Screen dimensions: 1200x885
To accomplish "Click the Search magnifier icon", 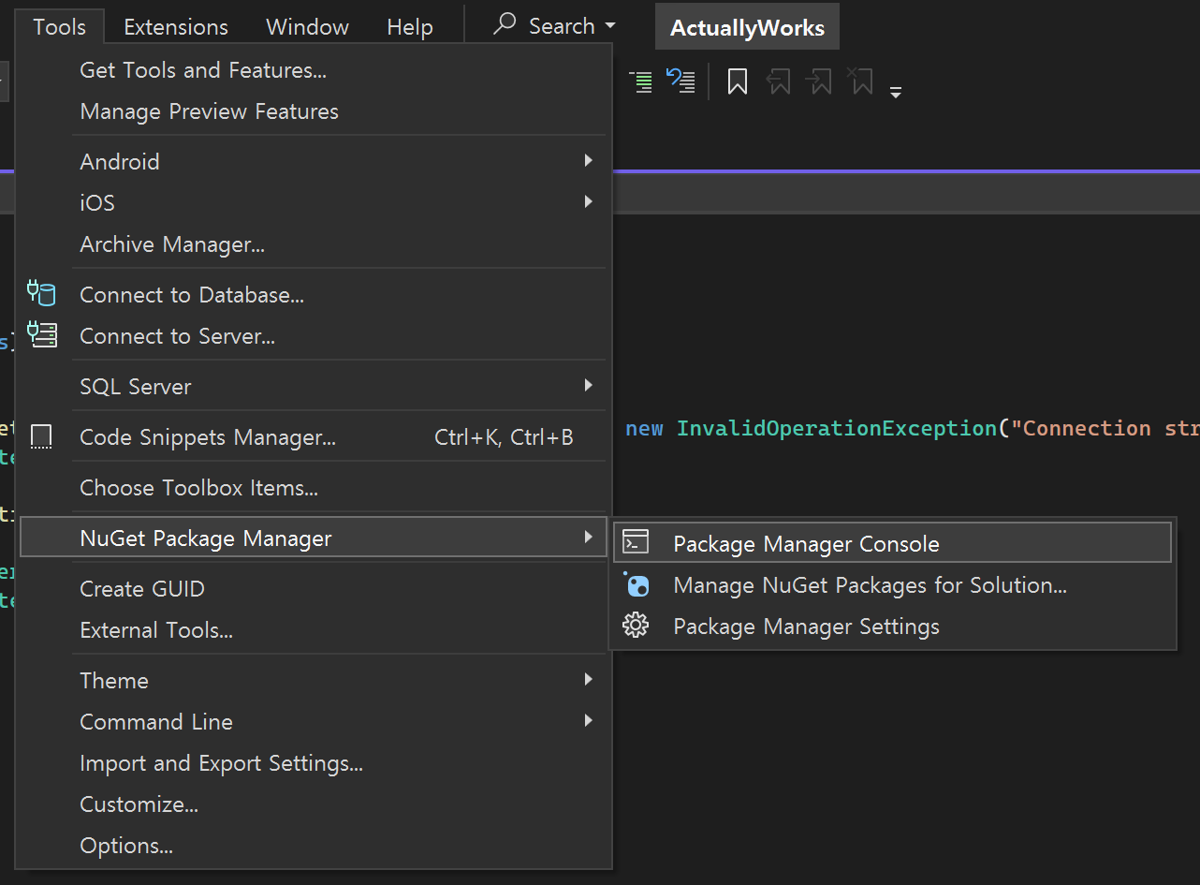I will 505,24.
